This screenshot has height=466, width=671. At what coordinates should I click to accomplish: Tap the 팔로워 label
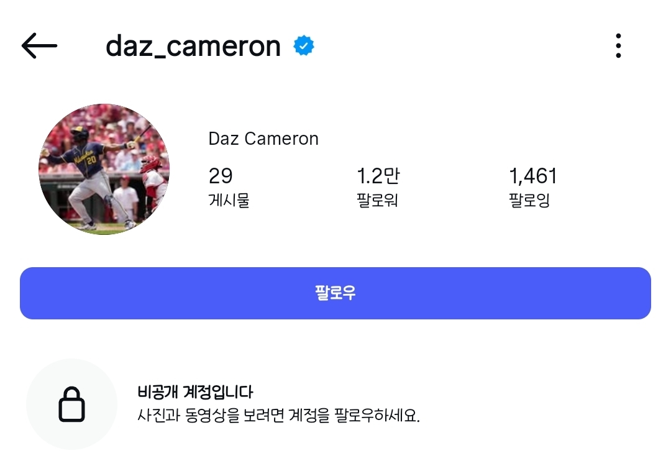[377, 200]
